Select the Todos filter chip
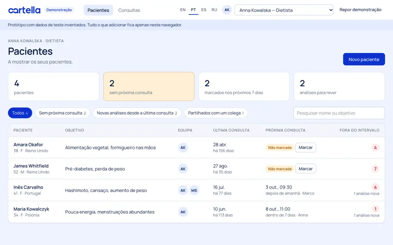 (20, 113)
